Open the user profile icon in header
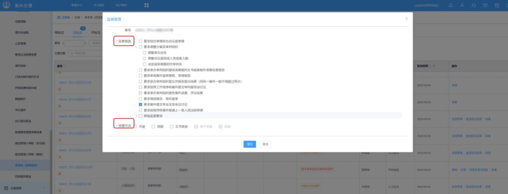508x194 pixels. (462, 5)
